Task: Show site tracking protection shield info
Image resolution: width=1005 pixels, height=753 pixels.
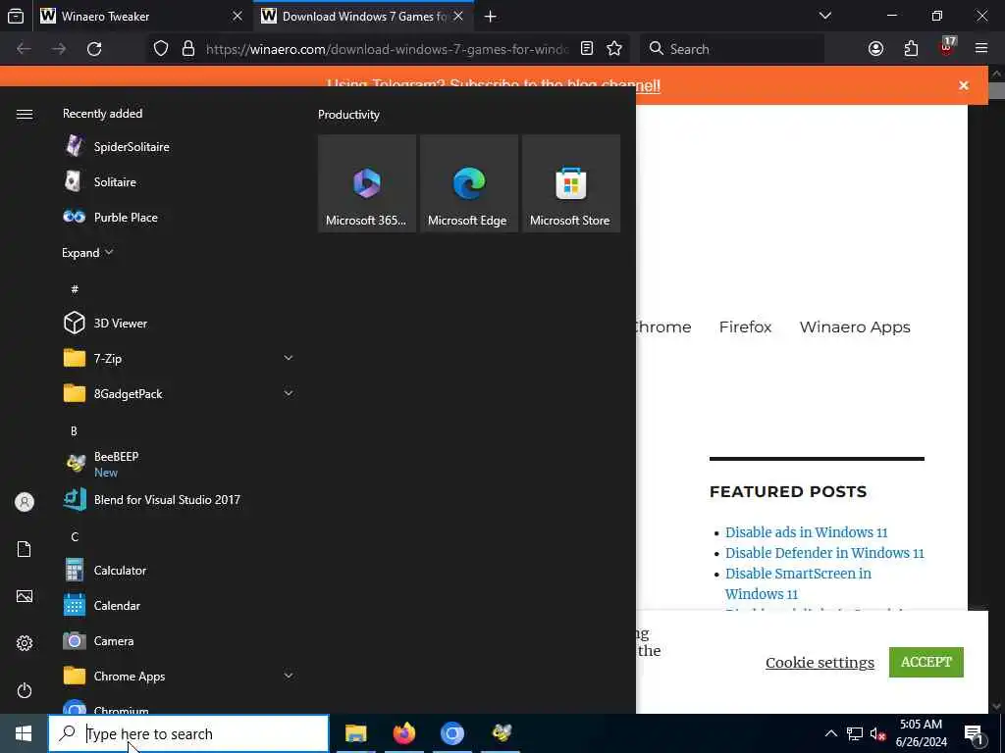Action: [x=161, y=49]
